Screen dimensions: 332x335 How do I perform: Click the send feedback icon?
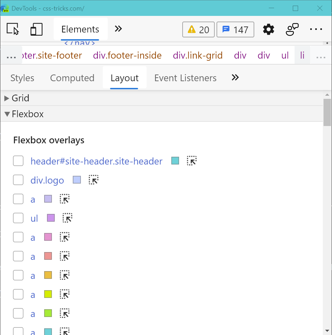click(292, 30)
